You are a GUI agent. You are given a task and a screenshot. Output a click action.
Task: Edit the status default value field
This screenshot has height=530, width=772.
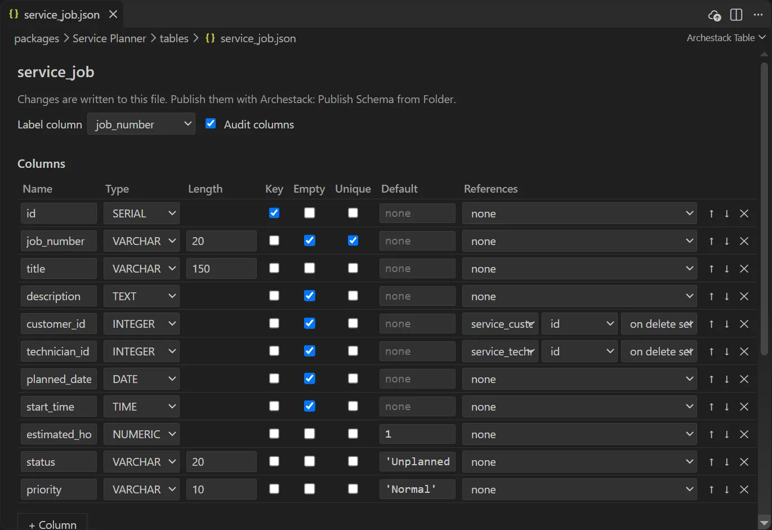coord(417,462)
